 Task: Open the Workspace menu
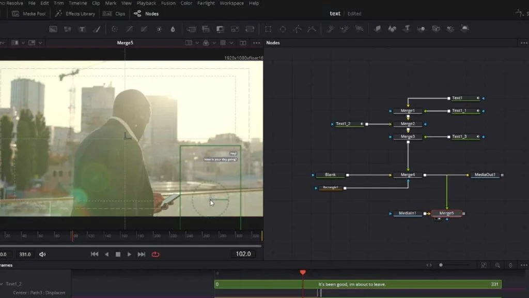[231, 3]
